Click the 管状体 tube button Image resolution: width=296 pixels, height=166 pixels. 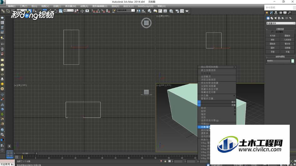tap(287, 44)
